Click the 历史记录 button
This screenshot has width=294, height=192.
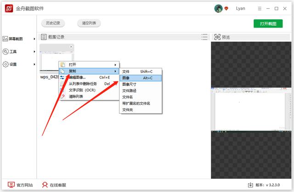tap(53, 23)
